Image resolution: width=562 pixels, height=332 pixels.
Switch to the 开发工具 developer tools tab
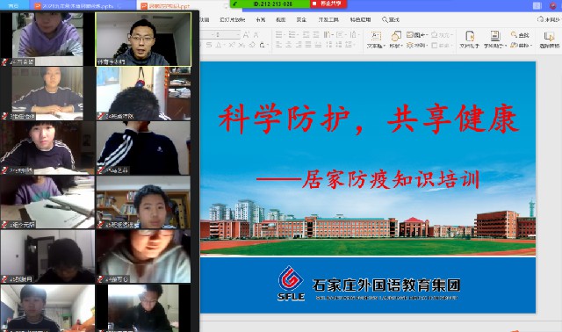[328, 19]
